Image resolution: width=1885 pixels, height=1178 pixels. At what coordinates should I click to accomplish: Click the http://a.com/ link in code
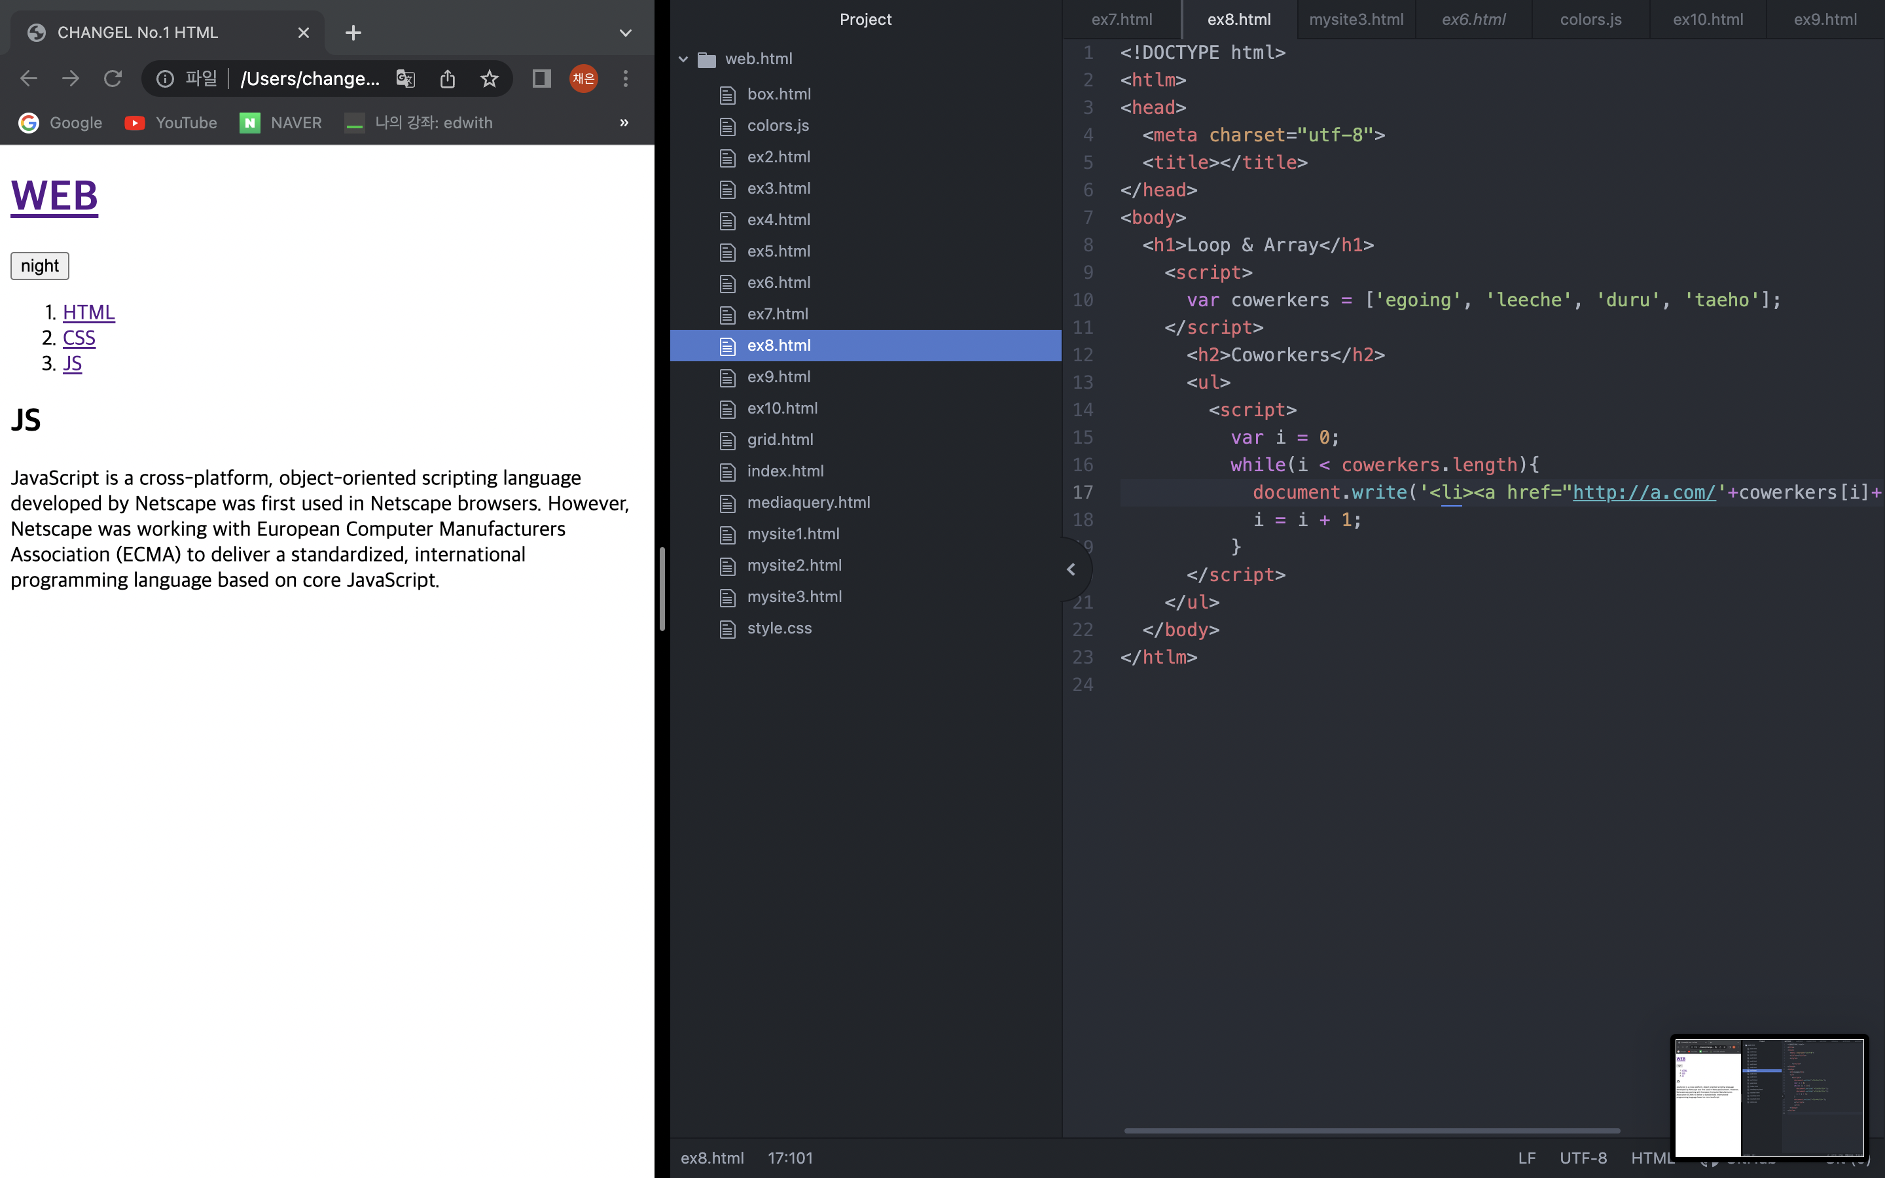coord(1643,492)
